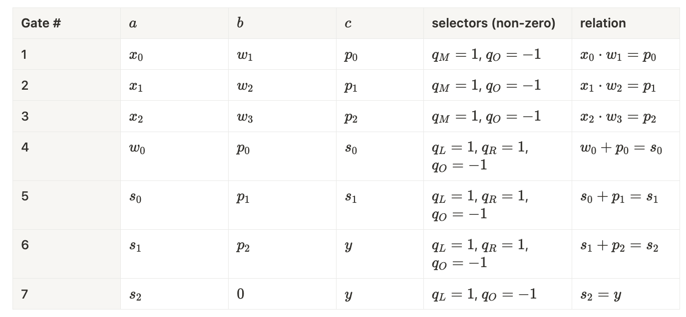Click relation w0 + p0 = s0
686x317 pixels.
pos(621,149)
